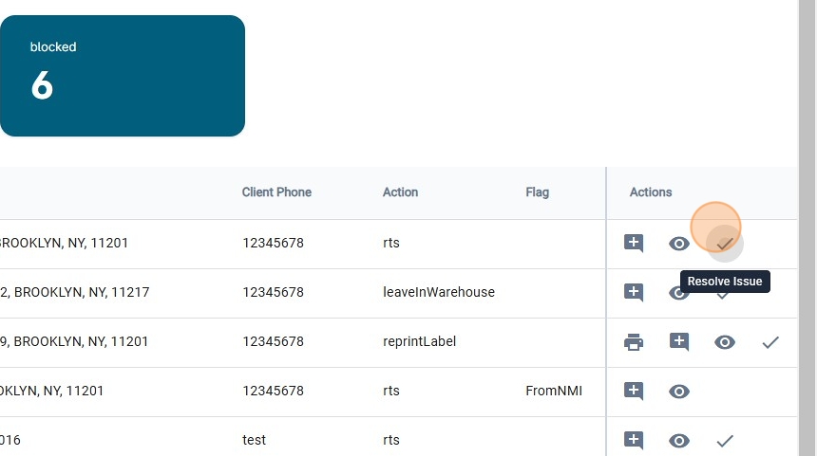Screen dimensions: 817x456
Task: Open the blocked count card
Action: tap(122, 76)
